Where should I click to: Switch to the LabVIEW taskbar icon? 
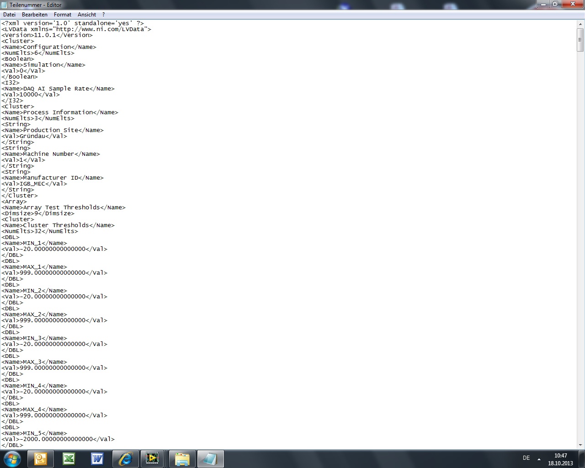[x=152, y=459]
